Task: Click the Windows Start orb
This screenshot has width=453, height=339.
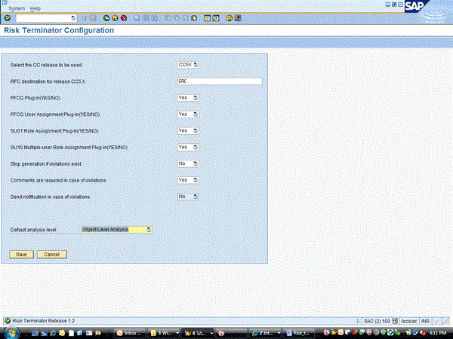Action: click(x=11, y=331)
